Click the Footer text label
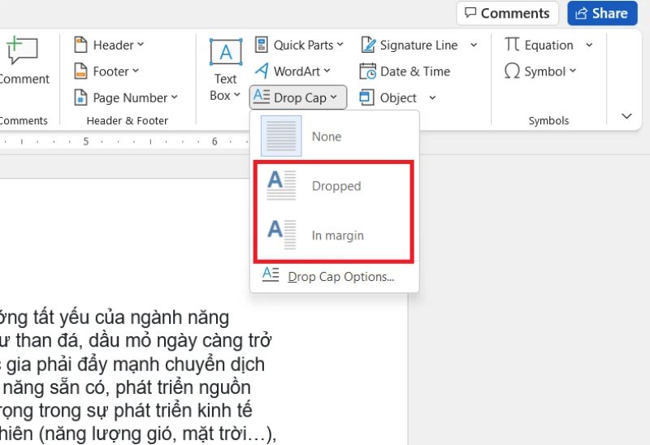The width and height of the screenshot is (650, 445). click(110, 71)
